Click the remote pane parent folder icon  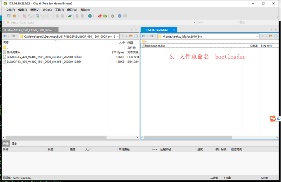[270, 36]
